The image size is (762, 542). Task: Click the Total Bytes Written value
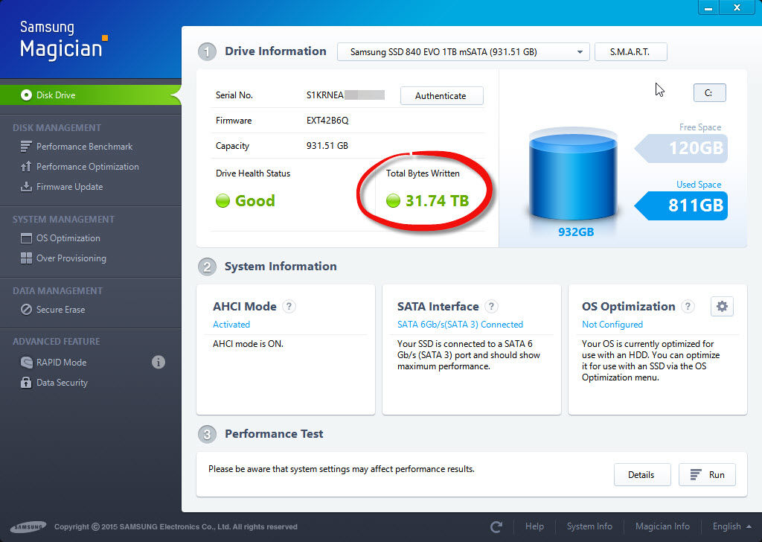tap(437, 201)
